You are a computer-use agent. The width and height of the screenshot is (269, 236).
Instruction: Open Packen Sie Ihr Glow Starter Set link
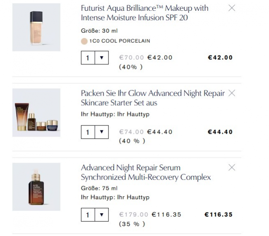pos(152,98)
